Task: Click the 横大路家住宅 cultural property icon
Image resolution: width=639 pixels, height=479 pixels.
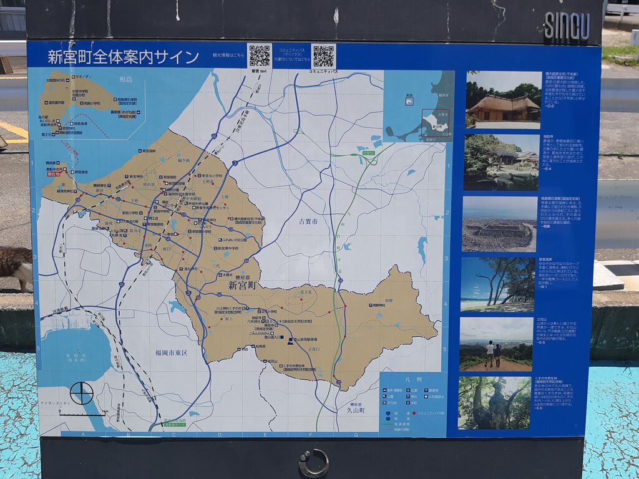Action: tap(232, 219)
